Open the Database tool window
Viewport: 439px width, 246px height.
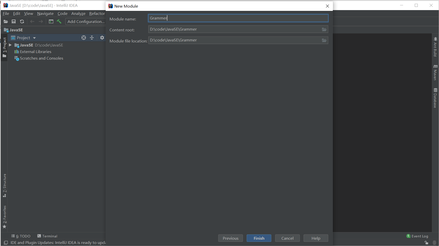pyautogui.click(x=435, y=98)
